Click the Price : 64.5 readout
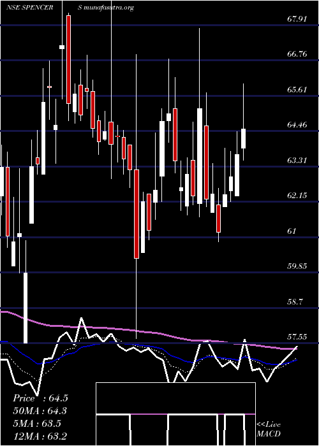The width and height of the screenshot is (319, 446). (40, 398)
